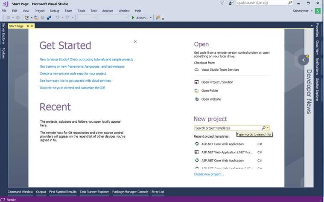Image resolution: width=324 pixels, height=202 pixels.
Task: Switch to the Task Runner Explorer tab
Action: click(x=94, y=192)
